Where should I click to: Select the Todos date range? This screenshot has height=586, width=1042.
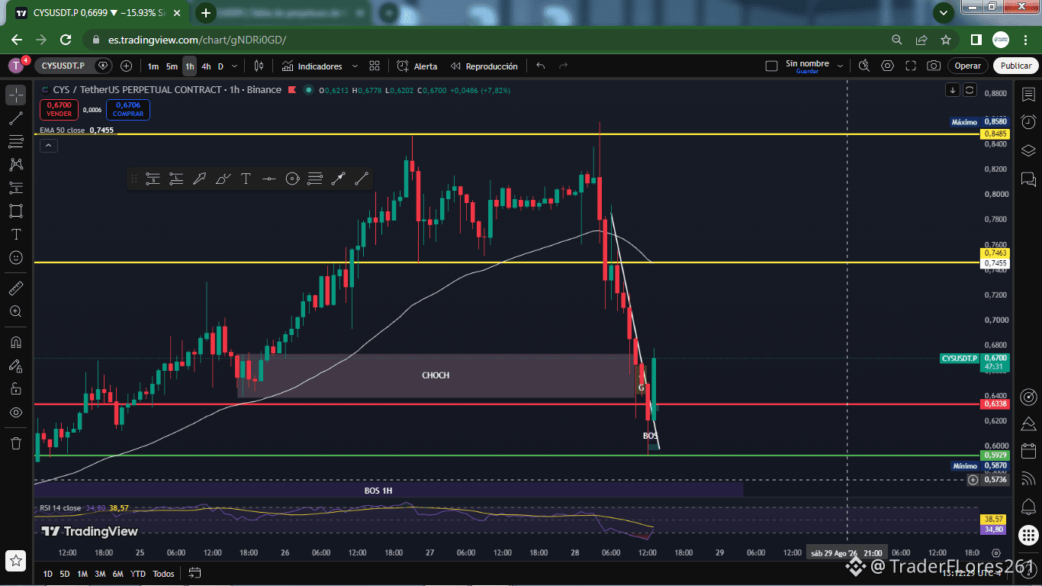(x=163, y=574)
